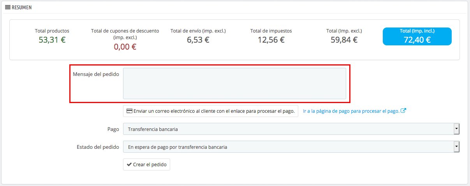This screenshot has height=186, width=470.
Task: Click the Total de envío amount 6,53 €
Action: (x=198, y=39)
